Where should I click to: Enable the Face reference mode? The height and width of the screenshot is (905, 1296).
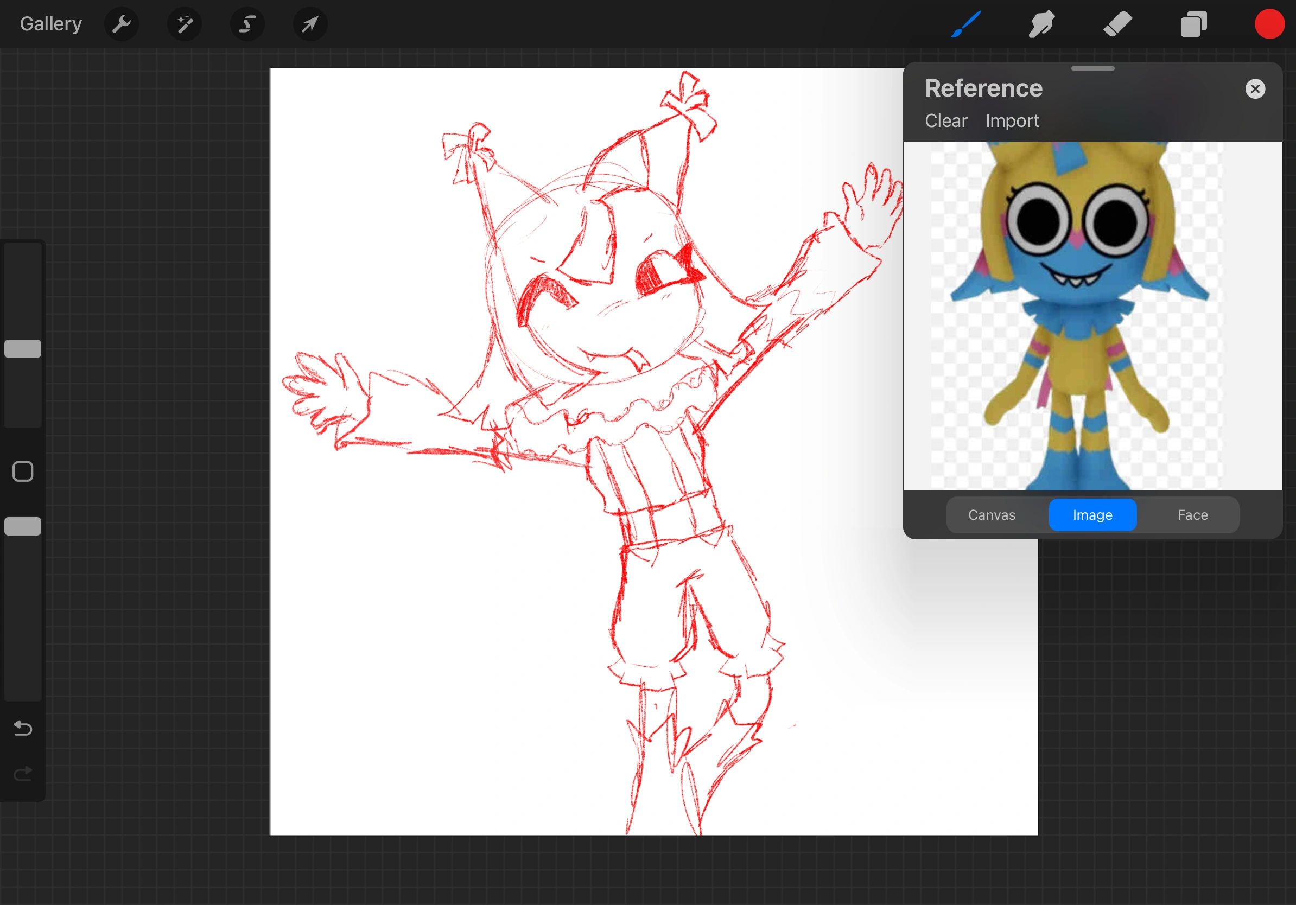click(1192, 514)
